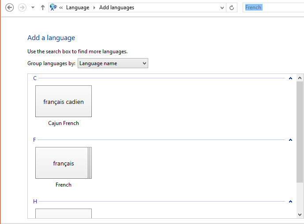Click the H group header letter
This screenshot has width=304, height=224.
pyautogui.click(x=35, y=202)
